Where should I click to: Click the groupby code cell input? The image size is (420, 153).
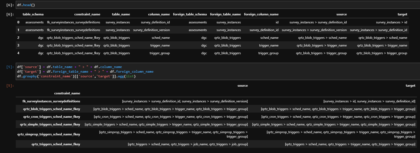point(218,72)
